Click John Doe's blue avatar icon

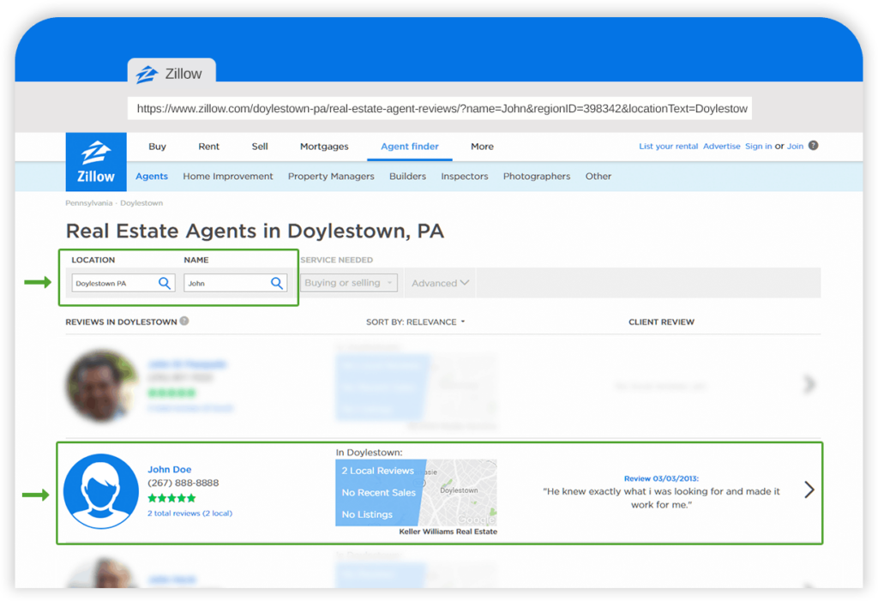point(100,490)
